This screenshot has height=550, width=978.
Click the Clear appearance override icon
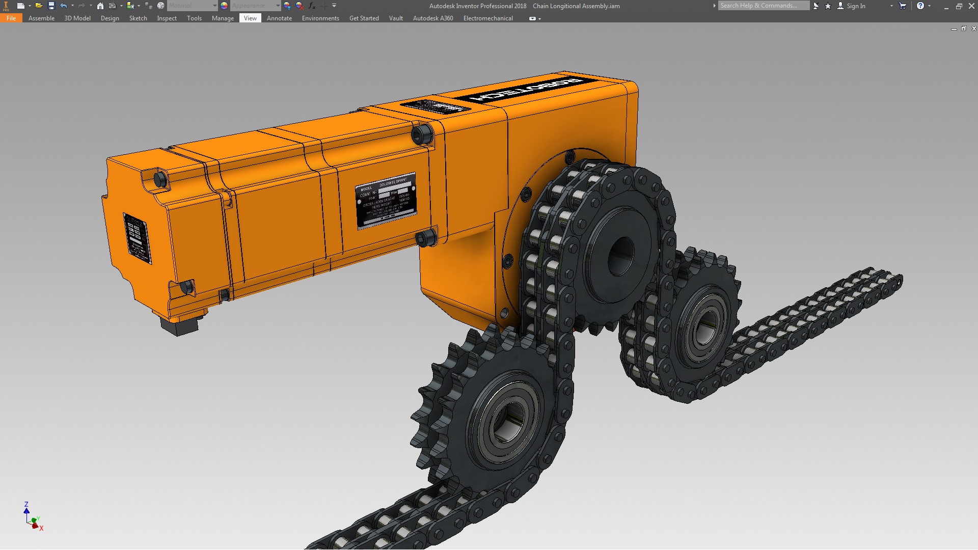tap(300, 6)
